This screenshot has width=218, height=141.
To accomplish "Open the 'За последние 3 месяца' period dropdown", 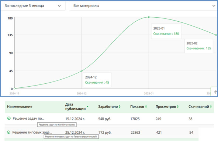I will (33, 6).
